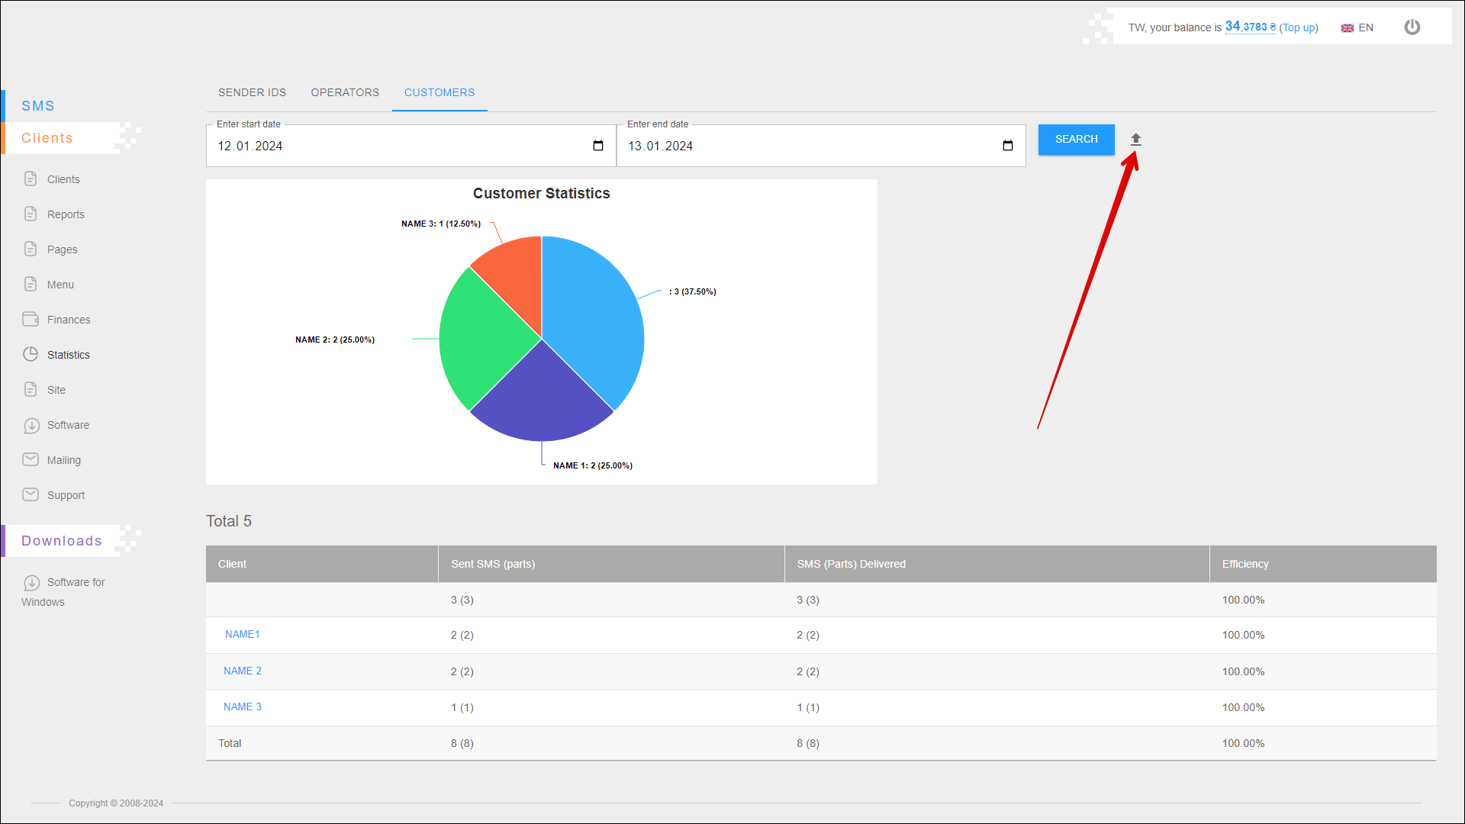Click the Mailing envelope sidebar icon
This screenshot has height=824, width=1465.
point(31,459)
